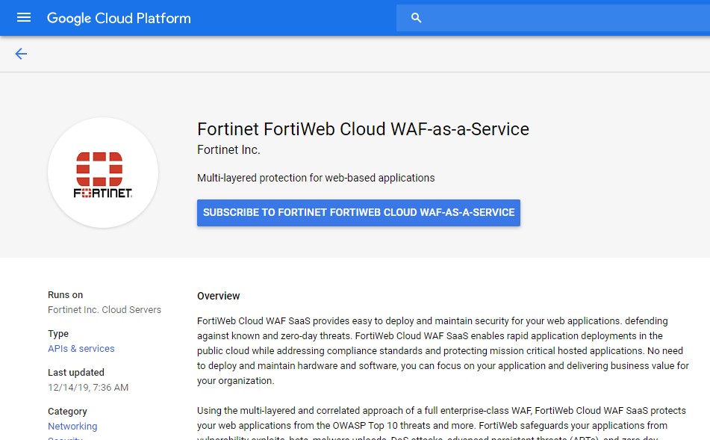Click the Fortinet Inc. Cloud Servers value
The image size is (710, 440).
click(x=105, y=309)
